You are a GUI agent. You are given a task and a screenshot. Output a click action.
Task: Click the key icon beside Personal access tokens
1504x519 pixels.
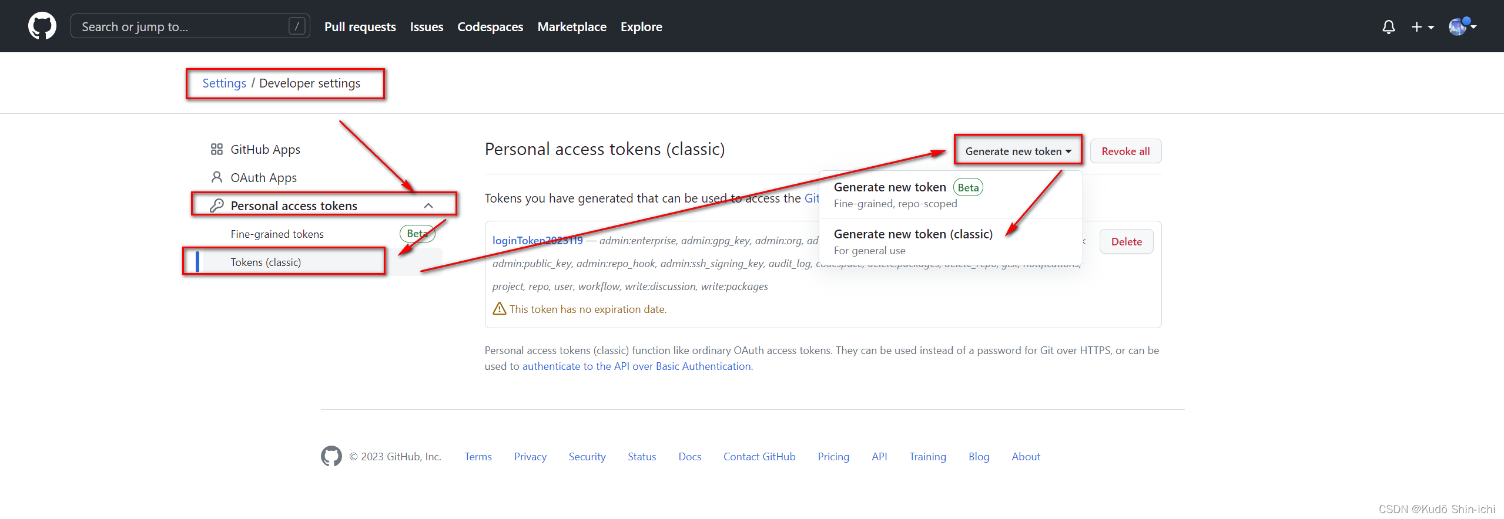coord(217,205)
